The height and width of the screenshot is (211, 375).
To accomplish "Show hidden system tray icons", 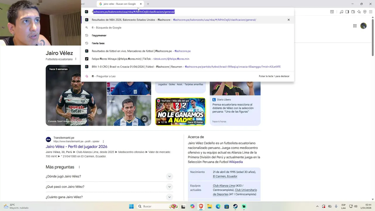I will coord(317,206).
